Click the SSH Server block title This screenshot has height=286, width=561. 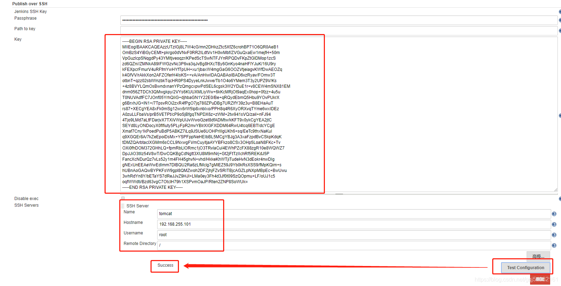pos(138,206)
